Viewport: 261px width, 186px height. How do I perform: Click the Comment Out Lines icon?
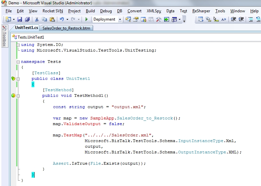coord(250,19)
